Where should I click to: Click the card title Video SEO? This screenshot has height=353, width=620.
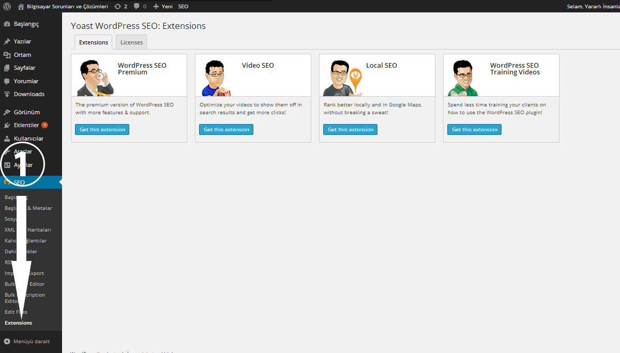click(258, 66)
